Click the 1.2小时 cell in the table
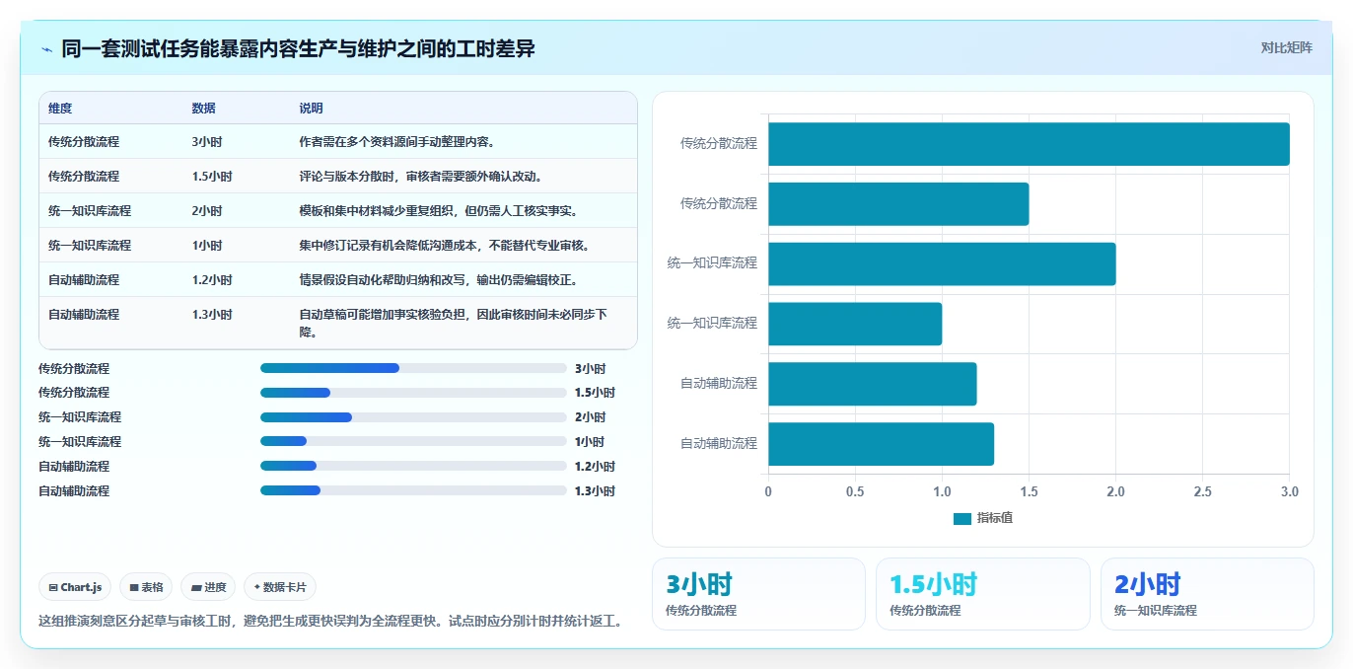 pos(212,279)
